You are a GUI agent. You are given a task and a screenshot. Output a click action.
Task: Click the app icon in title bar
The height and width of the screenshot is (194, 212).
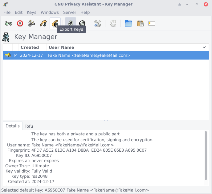point(6,4)
